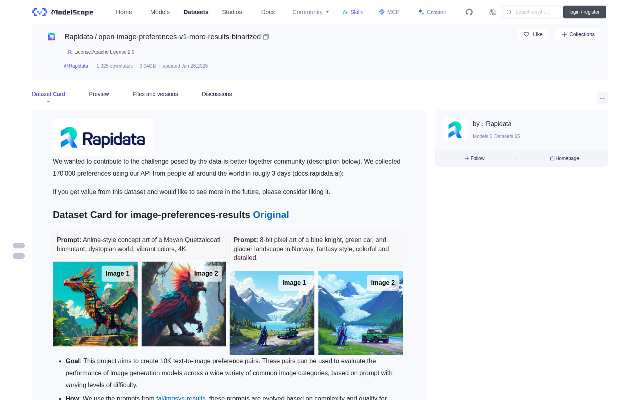Open the Civision page

(432, 12)
